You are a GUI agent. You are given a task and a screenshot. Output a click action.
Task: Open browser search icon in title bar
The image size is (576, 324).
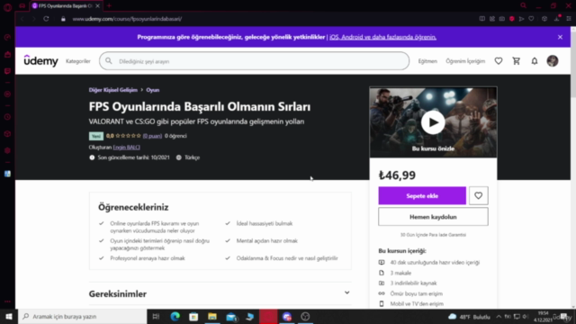pos(523,5)
